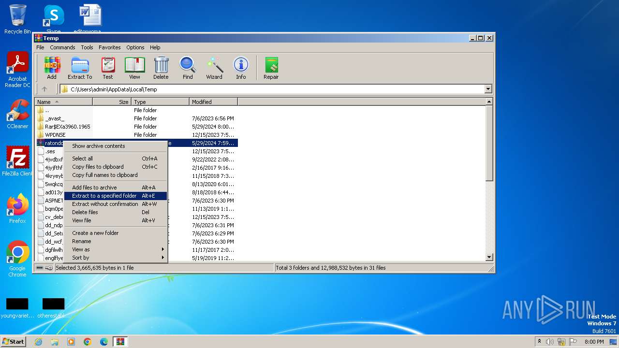Open the Options menu
The image size is (619, 348).
click(135, 47)
